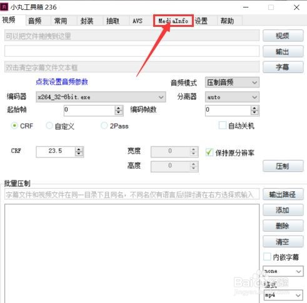
Task: Open the 编码器 x264 dropdown
Action: click(101, 97)
